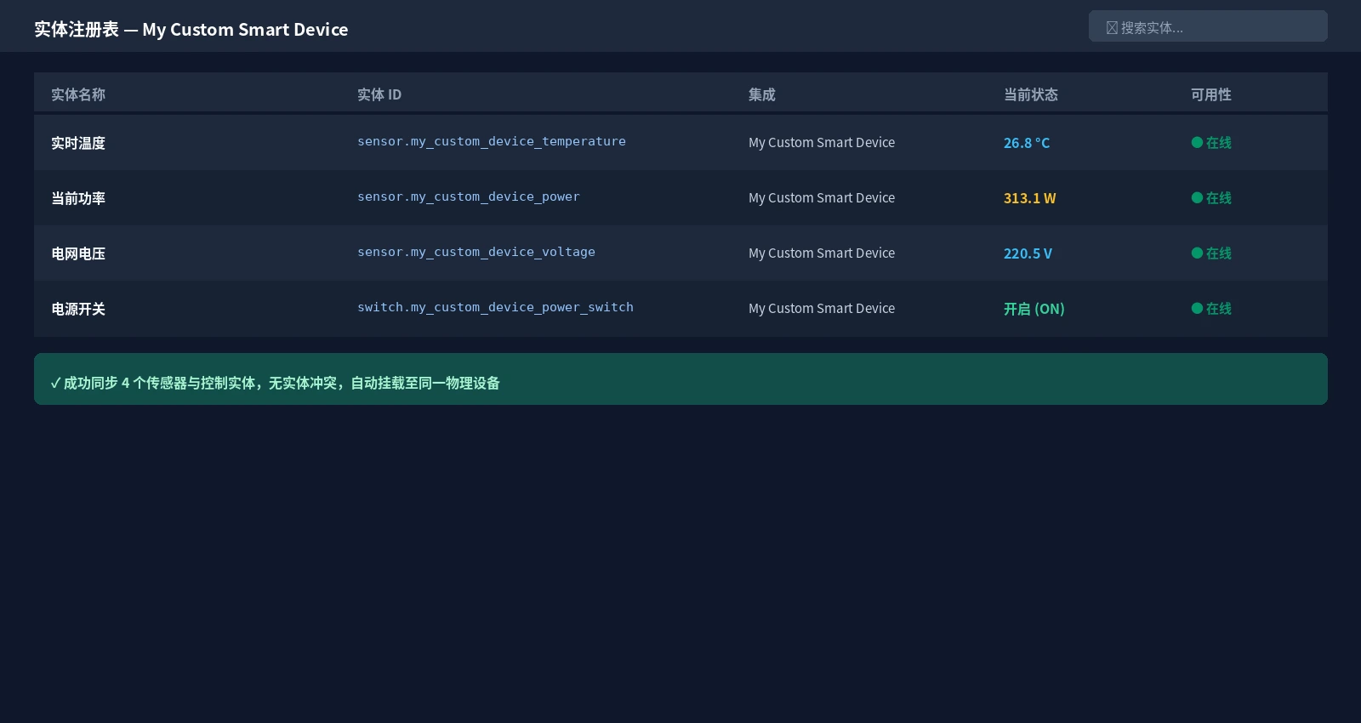Click the 成功同步 4 个传感器 success banner

pyautogui.click(x=680, y=379)
